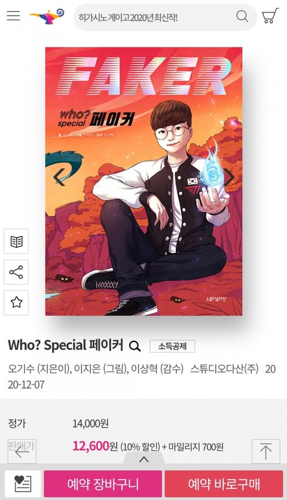287x500 pixels.
Task: Add book to favorites star
Action: 16,302
